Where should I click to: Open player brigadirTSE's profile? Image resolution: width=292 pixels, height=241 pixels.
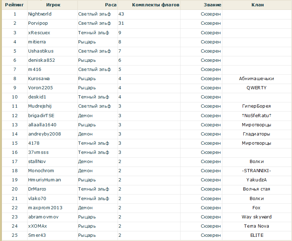(41, 115)
